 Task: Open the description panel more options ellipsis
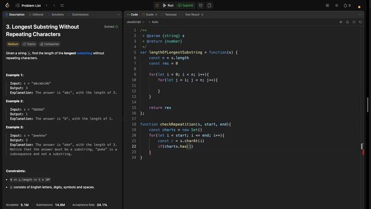coord(118,15)
